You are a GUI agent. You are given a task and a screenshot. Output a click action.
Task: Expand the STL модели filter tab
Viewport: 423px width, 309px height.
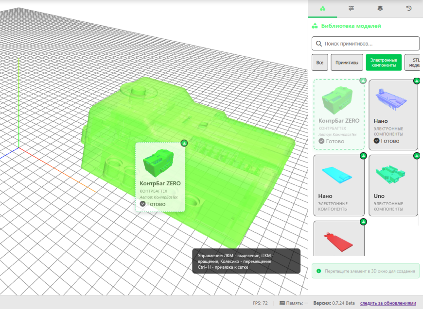[416, 62]
